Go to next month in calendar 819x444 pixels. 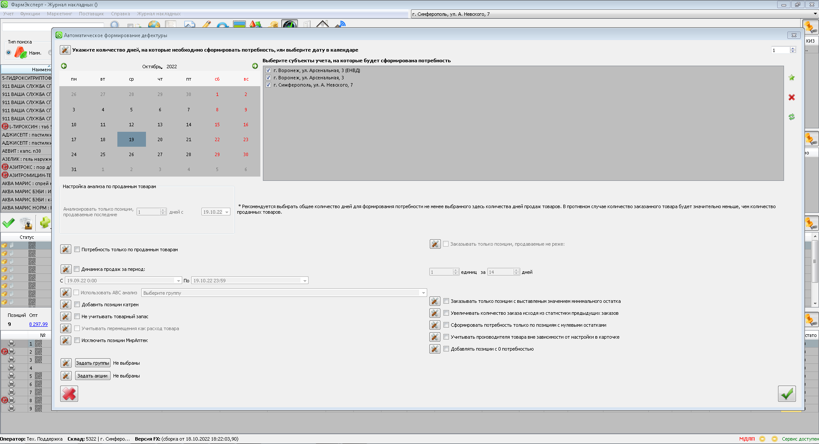tap(255, 66)
